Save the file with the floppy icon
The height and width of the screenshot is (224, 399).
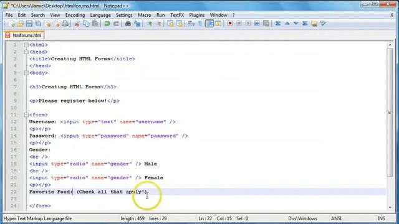pyautogui.click(x=29, y=24)
